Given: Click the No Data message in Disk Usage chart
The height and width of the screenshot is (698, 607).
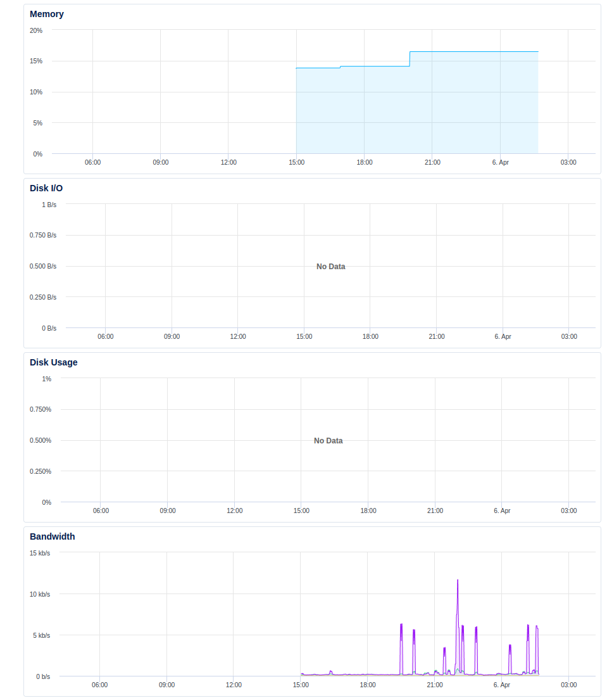Looking at the screenshot, I should [x=328, y=441].
